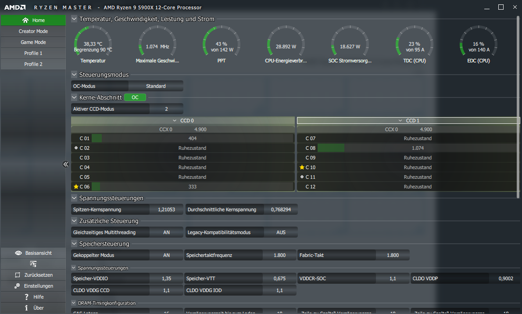The image size is (522, 314).
Task: Click Durchschnittliche Kernspannung value 0,768294
Action: 281,209
